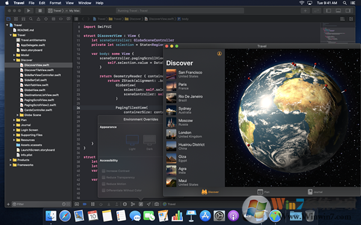Select GlobeView.swift in the navigator
361x225 pixels.
(x=34, y=90)
